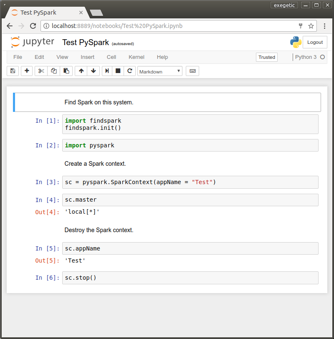Viewport: 334px width, 339px height.
Task: Interrupt the kernel with stop icon
Action: (x=118, y=71)
